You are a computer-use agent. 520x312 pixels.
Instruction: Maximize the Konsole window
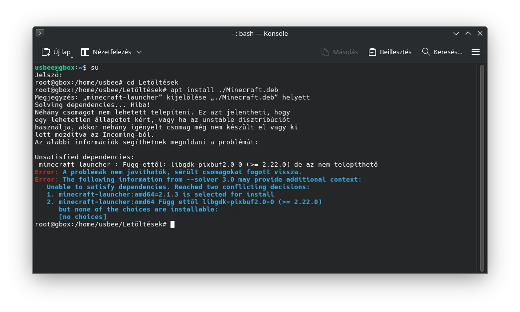468,33
